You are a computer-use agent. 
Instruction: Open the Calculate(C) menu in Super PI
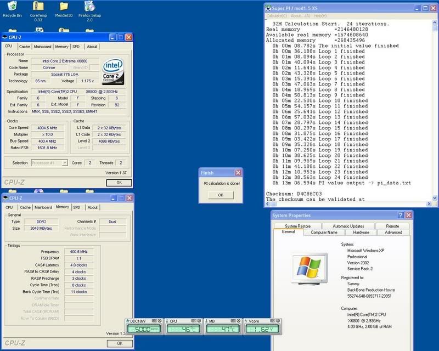pyautogui.click(x=277, y=16)
